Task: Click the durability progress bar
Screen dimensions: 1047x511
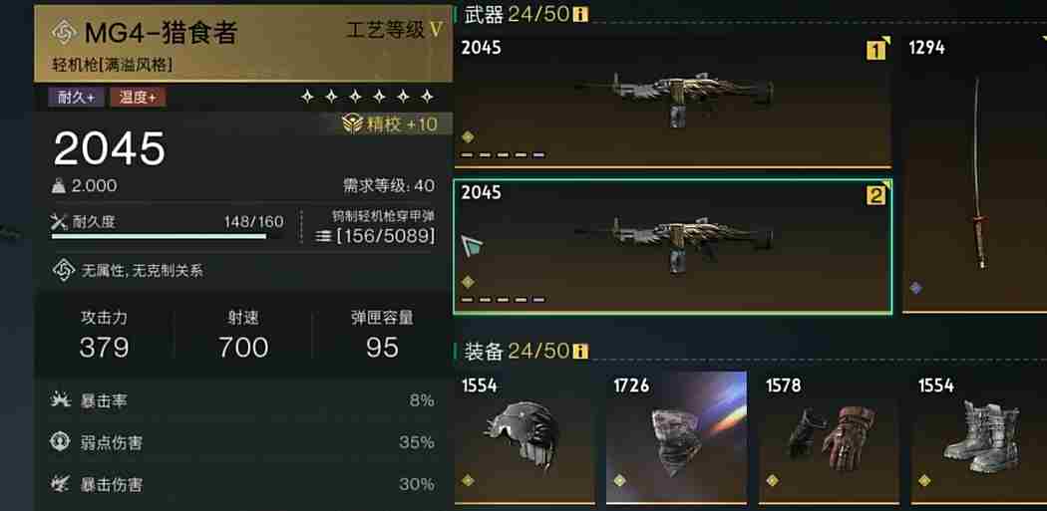Action: coord(167,235)
